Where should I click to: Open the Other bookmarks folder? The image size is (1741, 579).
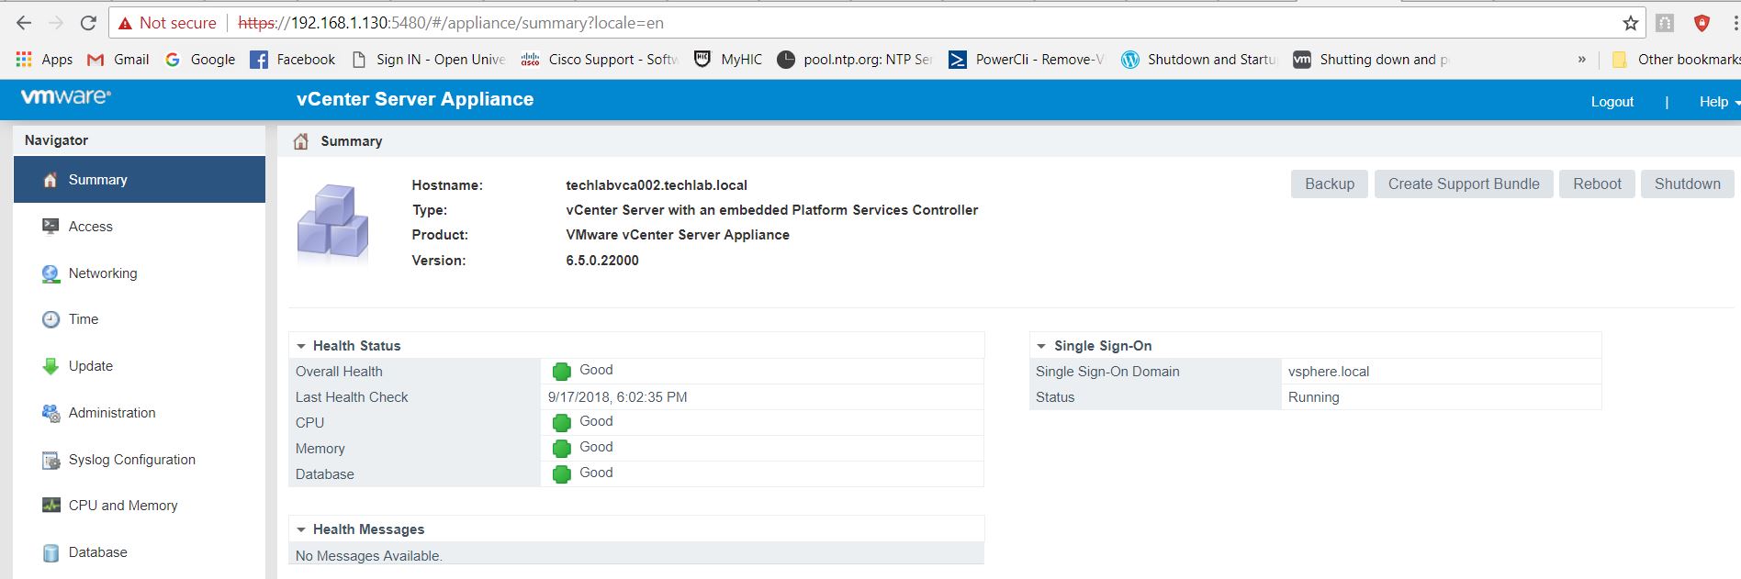tap(1676, 60)
